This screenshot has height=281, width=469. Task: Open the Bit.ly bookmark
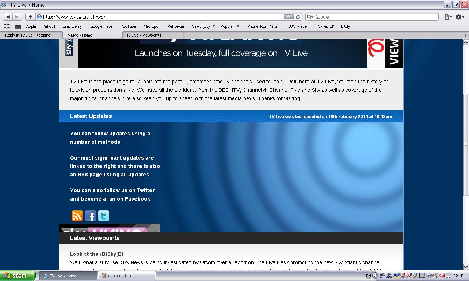346,26
